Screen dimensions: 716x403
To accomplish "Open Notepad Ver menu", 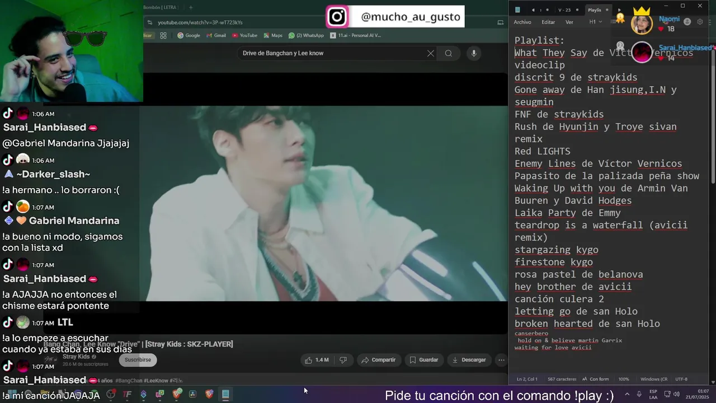I will point(569,22).
